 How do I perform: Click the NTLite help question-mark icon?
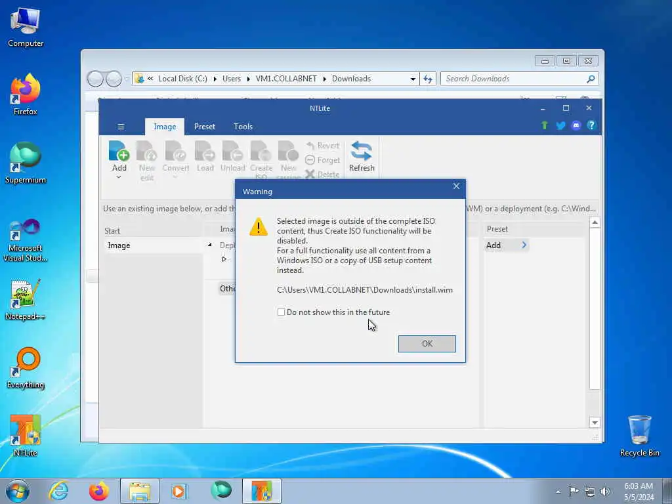coord(591,125)
